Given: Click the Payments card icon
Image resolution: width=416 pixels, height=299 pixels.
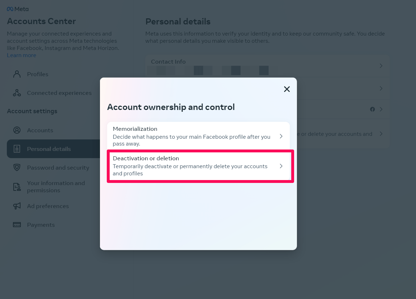Looking at the screenshot, I should (x=17, y=225).
